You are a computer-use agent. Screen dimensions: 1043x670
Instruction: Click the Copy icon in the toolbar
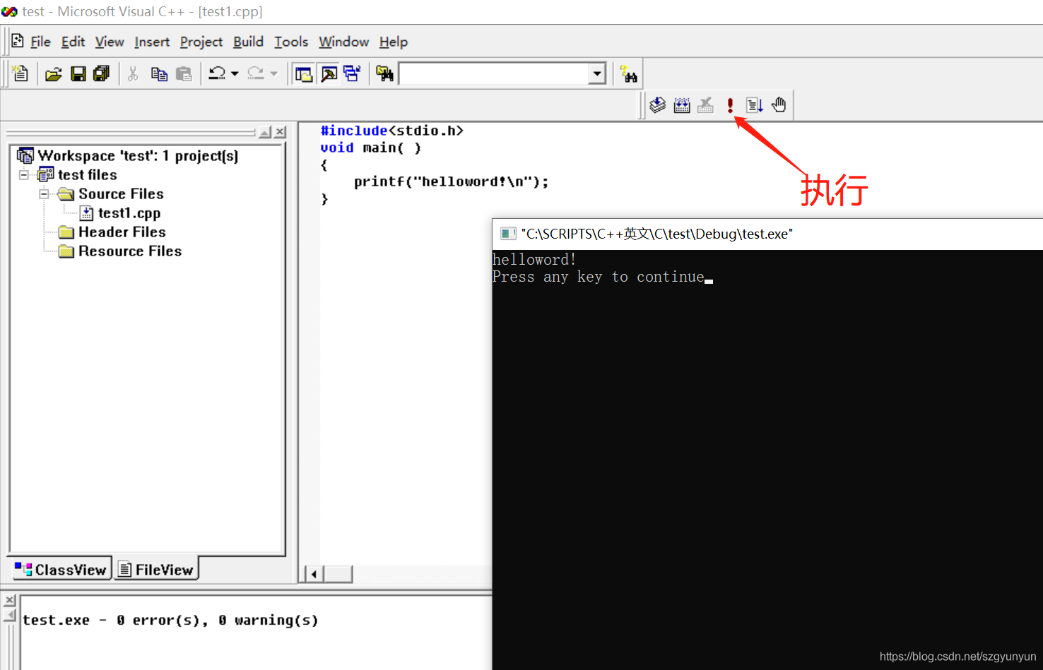159,73
